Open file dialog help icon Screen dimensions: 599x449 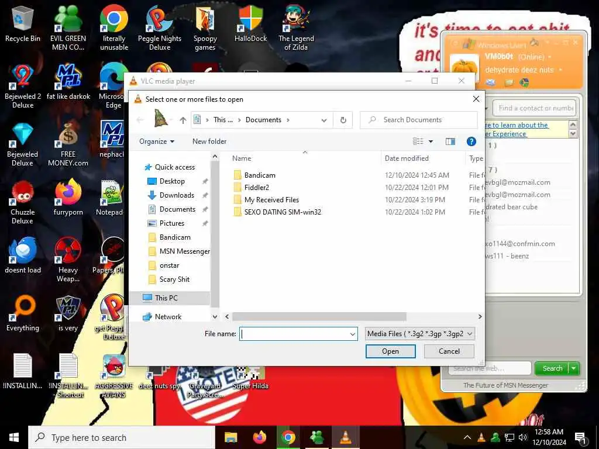471,141
